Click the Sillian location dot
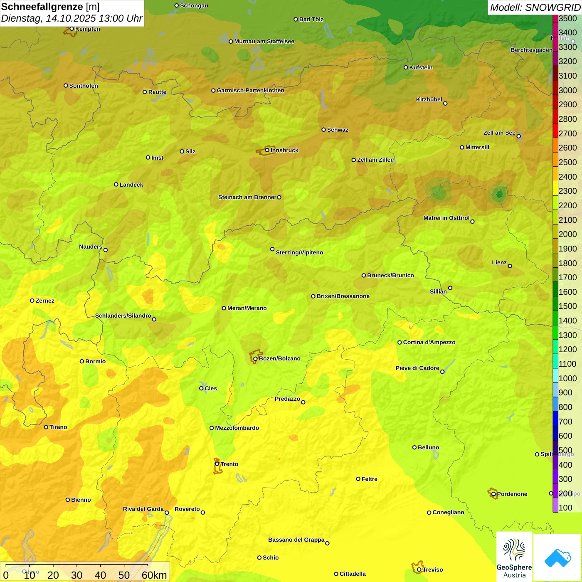 point(450,288)
